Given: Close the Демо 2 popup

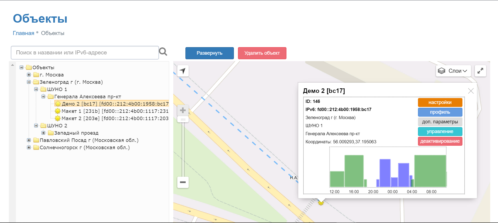Looking at the screenshot, I should (471, 91).
